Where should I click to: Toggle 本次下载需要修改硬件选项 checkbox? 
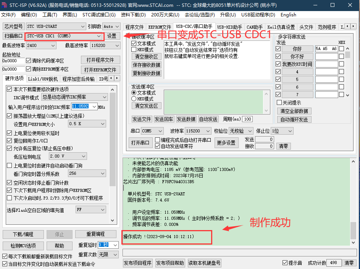click(10, 89)
